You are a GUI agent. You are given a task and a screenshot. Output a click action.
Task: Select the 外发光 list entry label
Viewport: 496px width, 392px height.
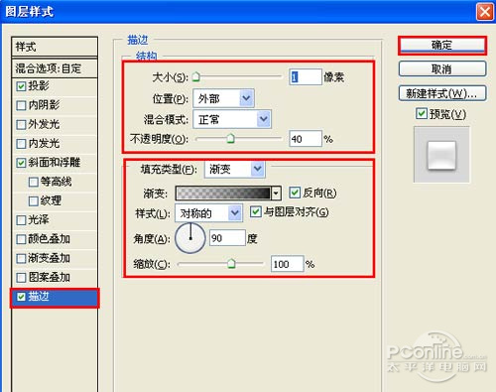click(44, 124)
